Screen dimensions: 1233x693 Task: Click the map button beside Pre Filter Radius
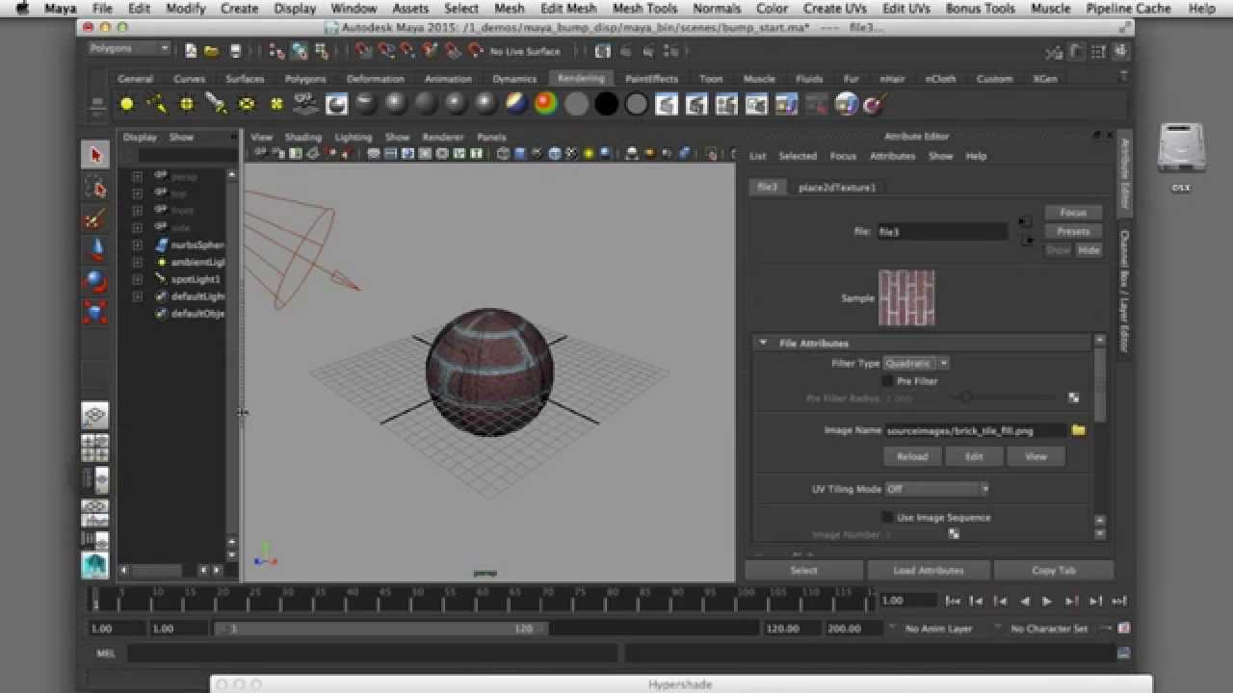(x=1073, y=398)
